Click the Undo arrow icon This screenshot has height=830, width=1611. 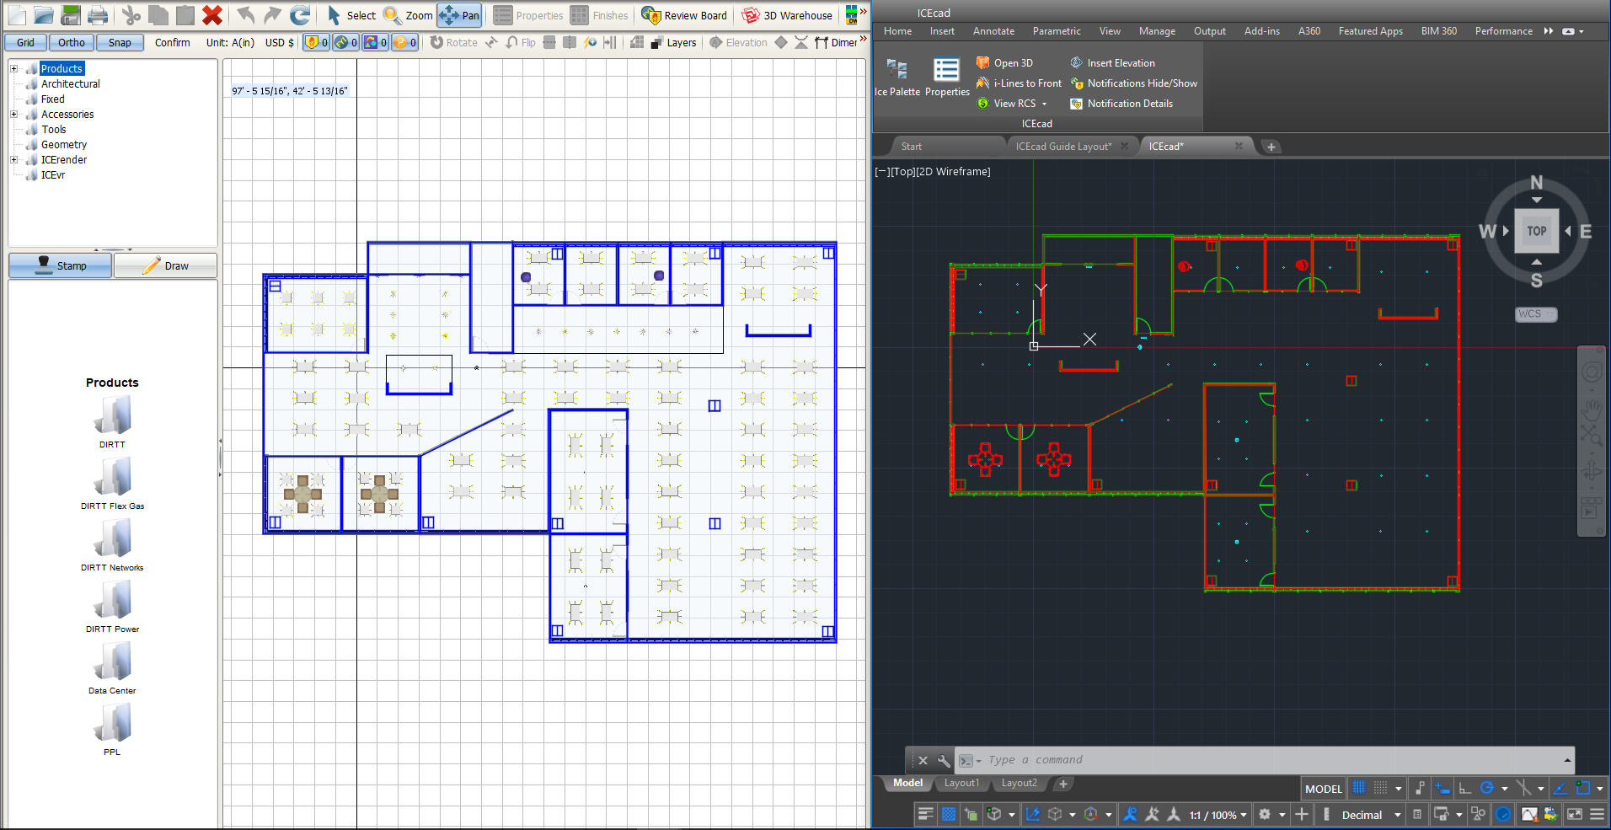click(246, 15)
